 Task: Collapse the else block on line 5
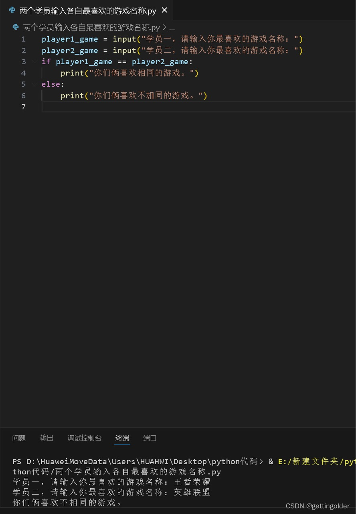pos(34,84)
